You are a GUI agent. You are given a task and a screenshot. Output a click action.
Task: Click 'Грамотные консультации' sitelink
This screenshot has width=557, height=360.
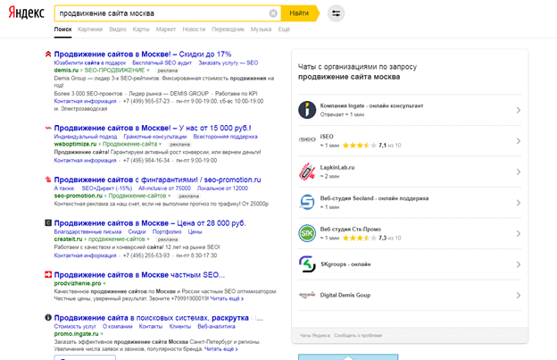(x=155, y=137)
